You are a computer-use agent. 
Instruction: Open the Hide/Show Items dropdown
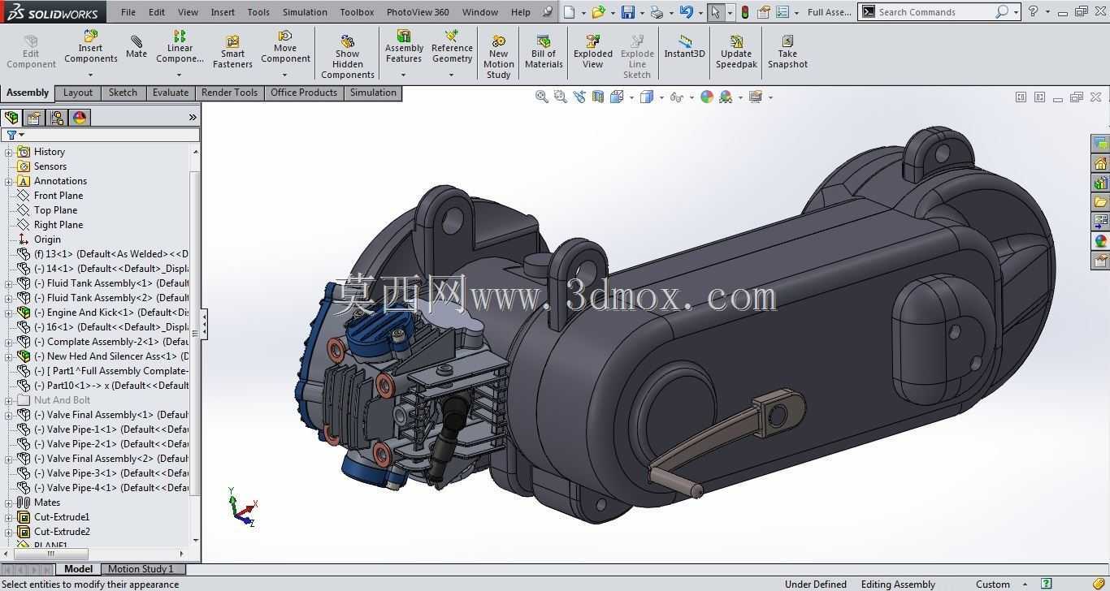pyautogui.click(x=692, y=97)
